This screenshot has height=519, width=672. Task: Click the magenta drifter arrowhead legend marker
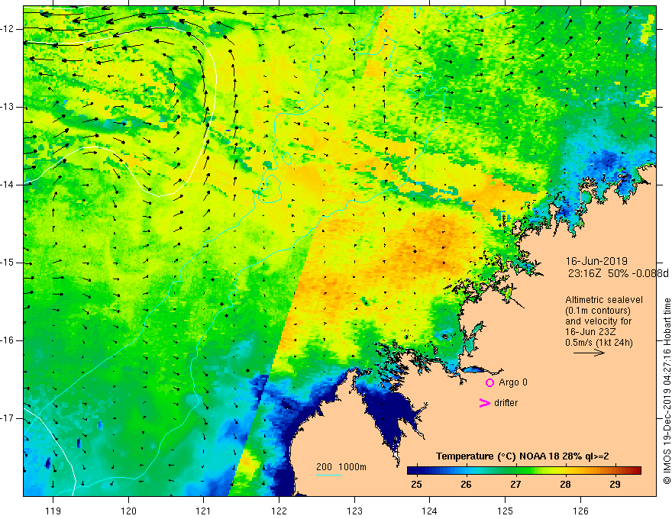pos(484,403)
